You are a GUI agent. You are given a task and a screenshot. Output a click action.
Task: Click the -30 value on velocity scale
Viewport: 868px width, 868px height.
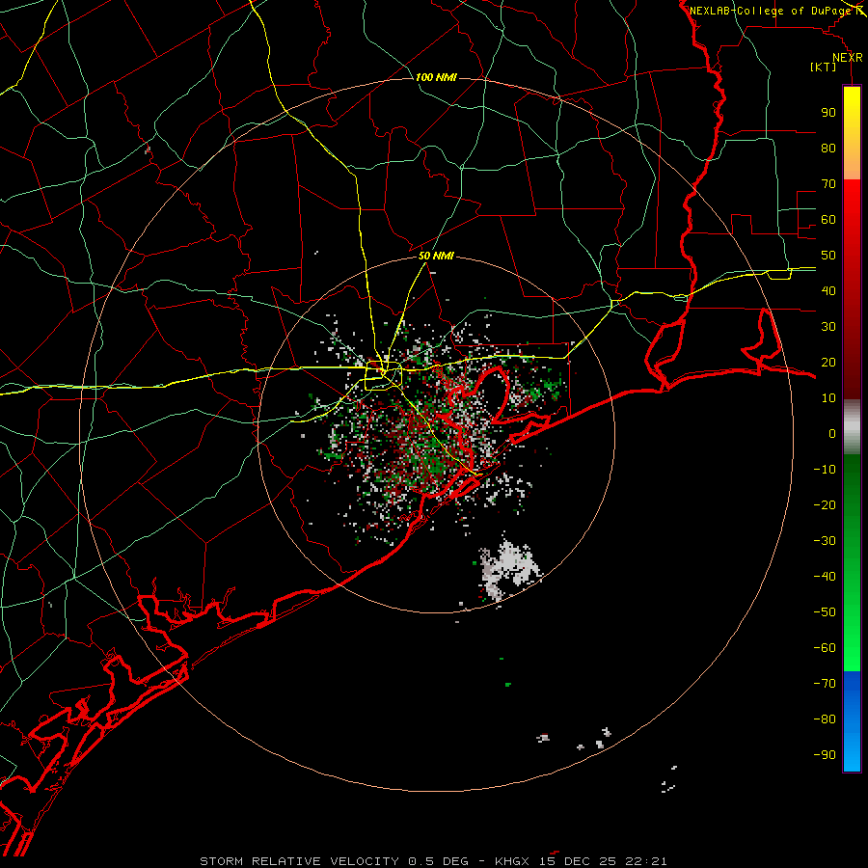coord(825,541)
